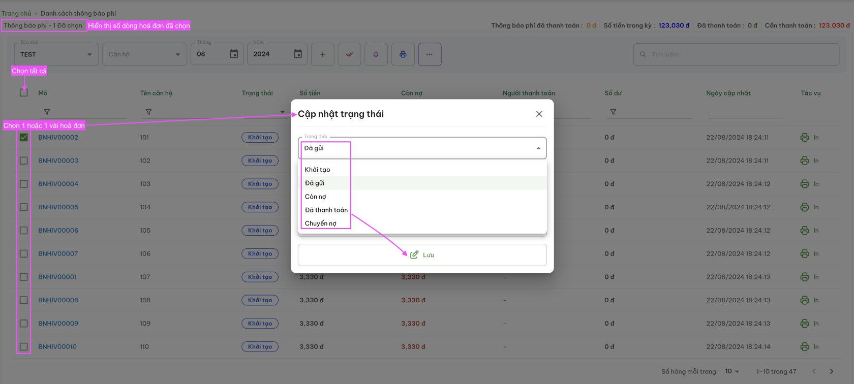
Task: Click Khởi tạo status badge for BNHIV00008
Action: pos(260,300)
